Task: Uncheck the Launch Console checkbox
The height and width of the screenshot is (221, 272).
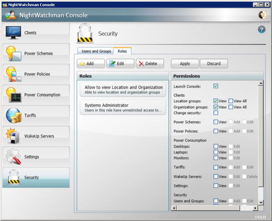Action: coord(216,86)
